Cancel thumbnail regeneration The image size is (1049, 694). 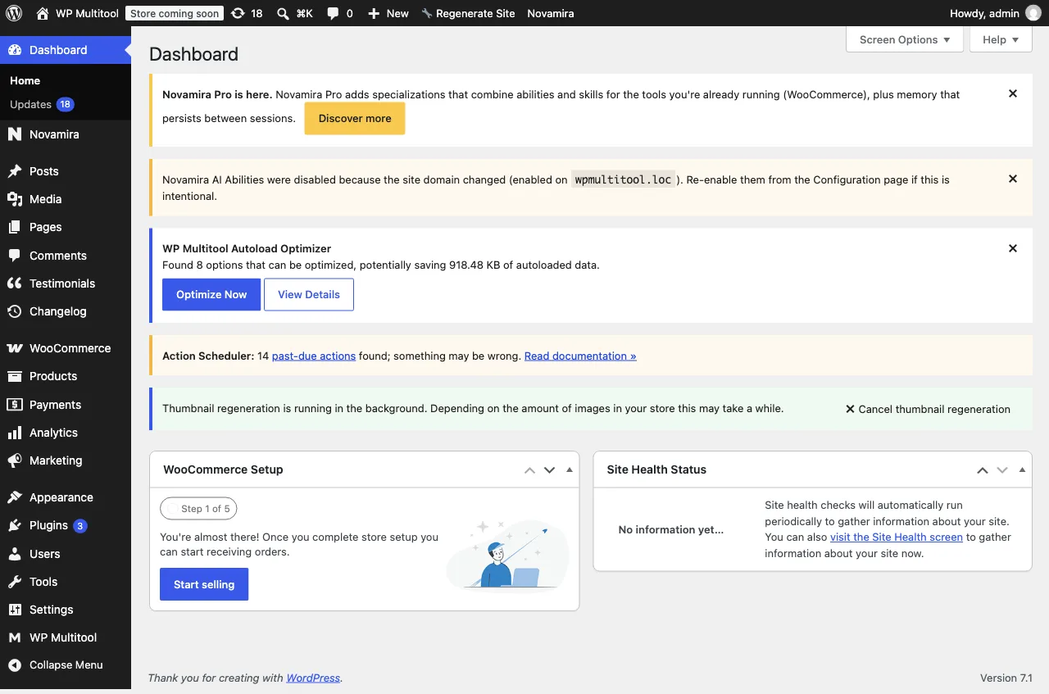[928, 409]
